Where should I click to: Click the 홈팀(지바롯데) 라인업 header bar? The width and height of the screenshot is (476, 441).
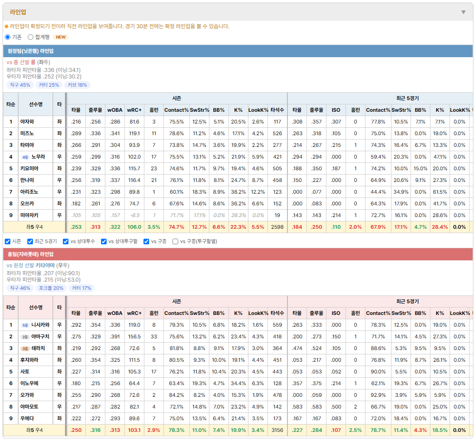[238, 254]
